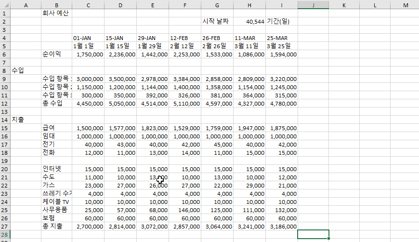This screenshot has height=242, width=419.
Task: Click the 쓰레기 수거 row label
Action: pyautogui.click(x=56, y=194)
